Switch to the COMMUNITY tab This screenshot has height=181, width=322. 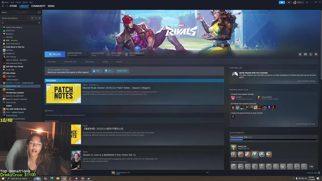tap(38, 6)
